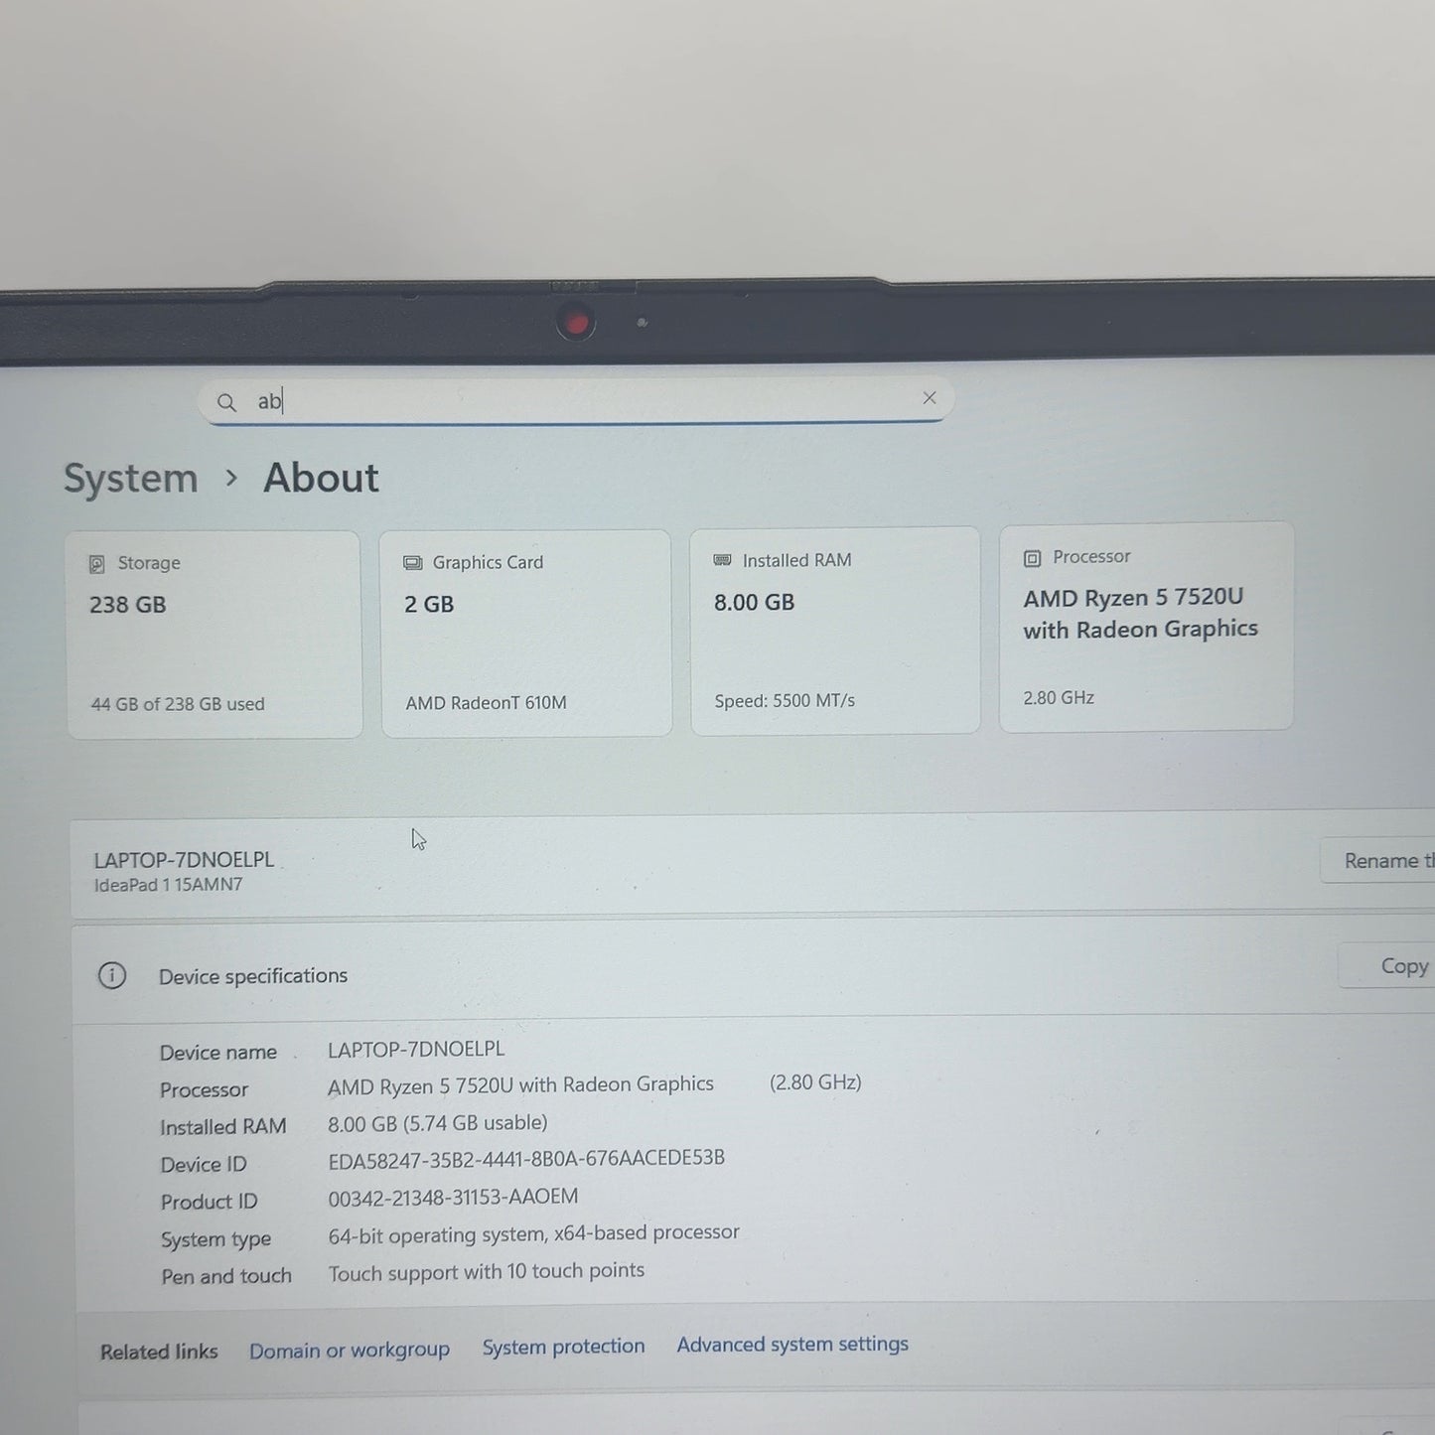The image size is (1435, 1435).
Task: Click Rename this PC button
Action: [x=1378, y=860]
